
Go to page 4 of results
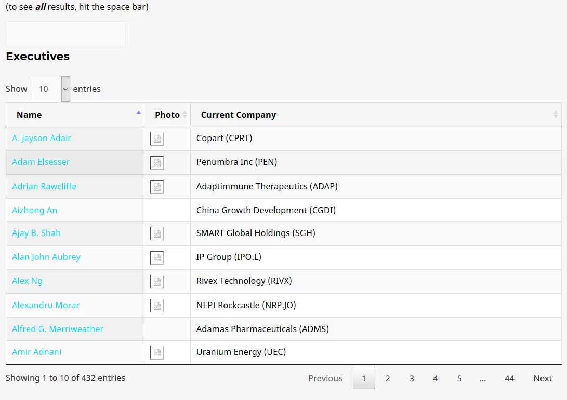tap(436, 378)
